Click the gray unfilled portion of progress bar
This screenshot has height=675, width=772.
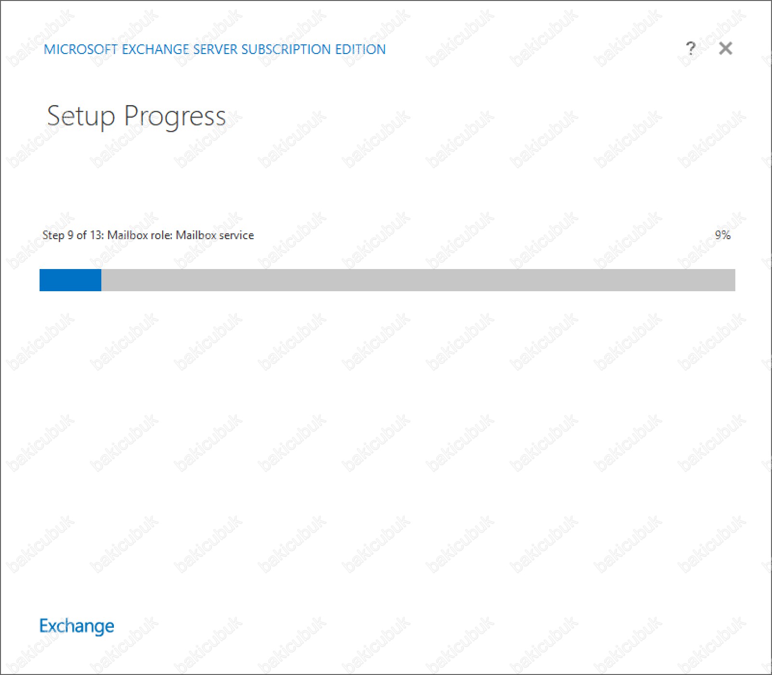(418, 280)
